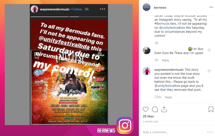
Task: Like the post with the heart icon
Action: [146, 109]
